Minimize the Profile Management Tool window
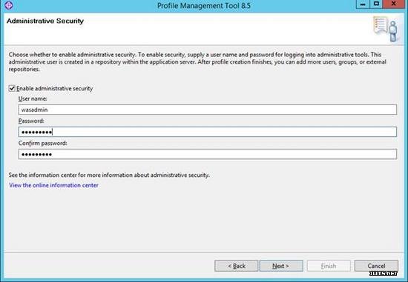 coord(363,4)
